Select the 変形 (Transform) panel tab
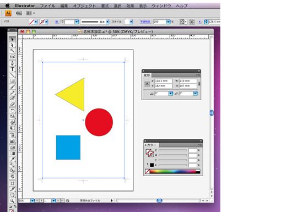 coord(147,75)
